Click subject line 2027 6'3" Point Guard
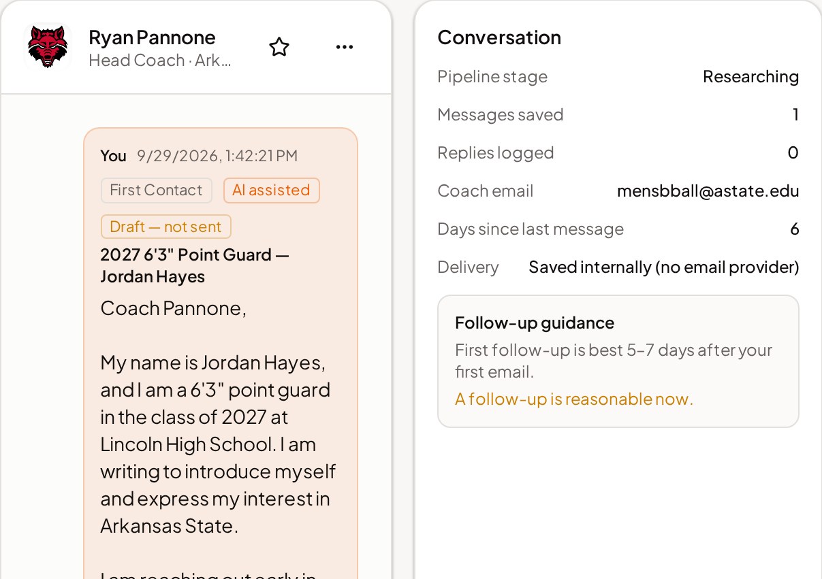 click(x=195, y=265)
